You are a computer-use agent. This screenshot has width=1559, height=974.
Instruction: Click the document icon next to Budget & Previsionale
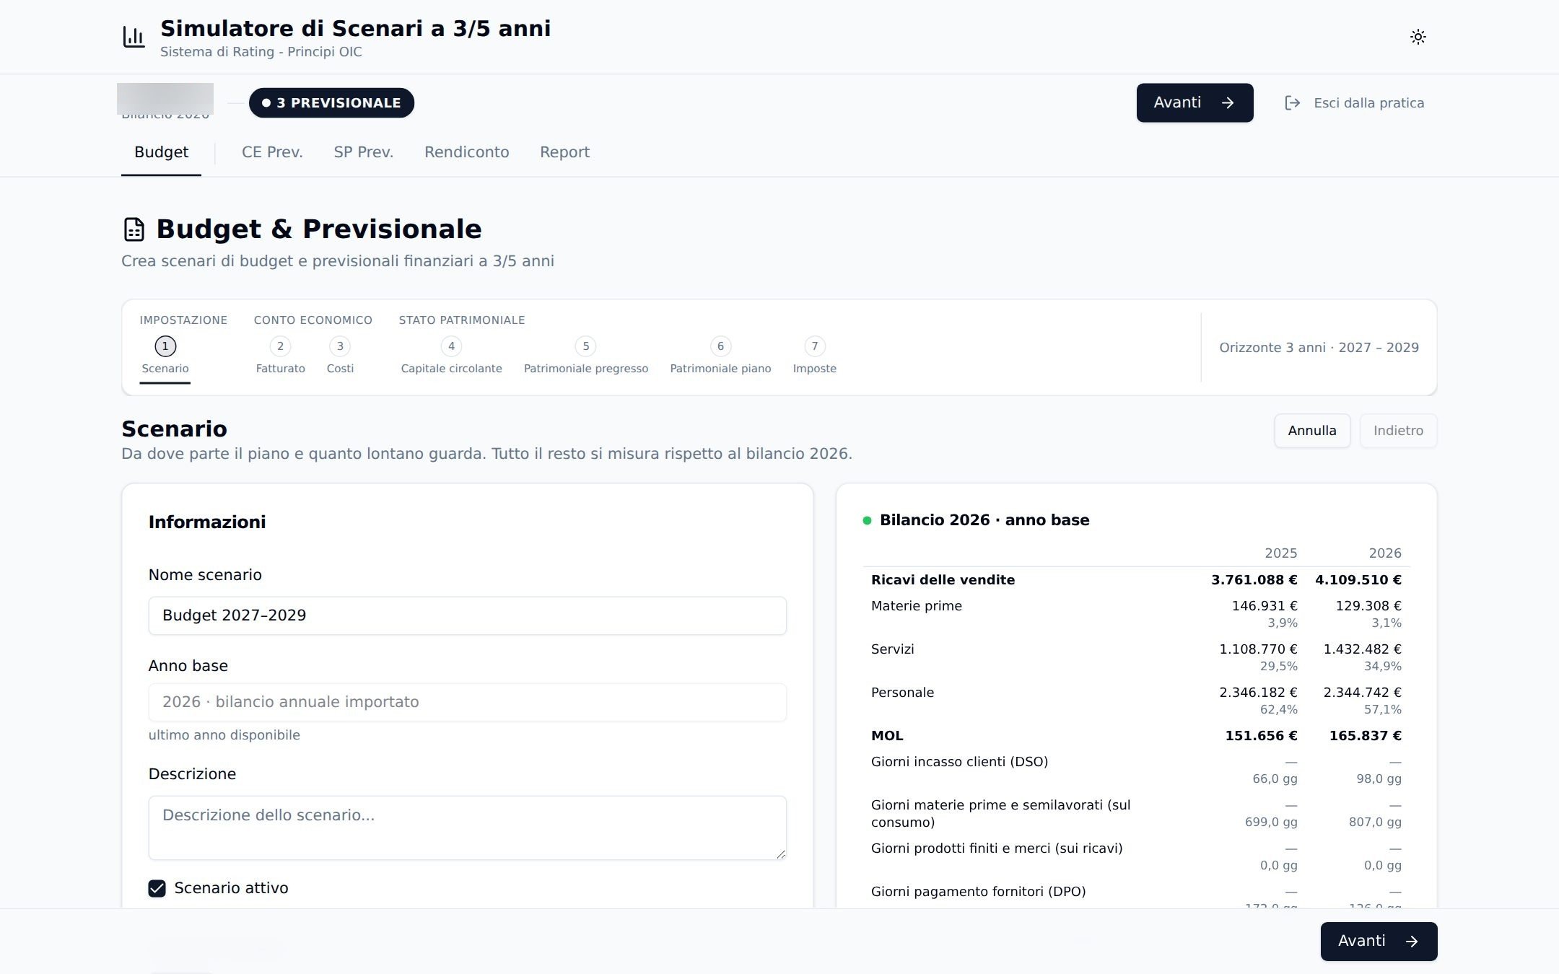point(134,229)
